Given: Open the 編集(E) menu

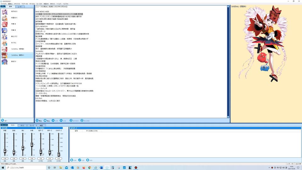Looking at the screenshot, I should point(10,4).
